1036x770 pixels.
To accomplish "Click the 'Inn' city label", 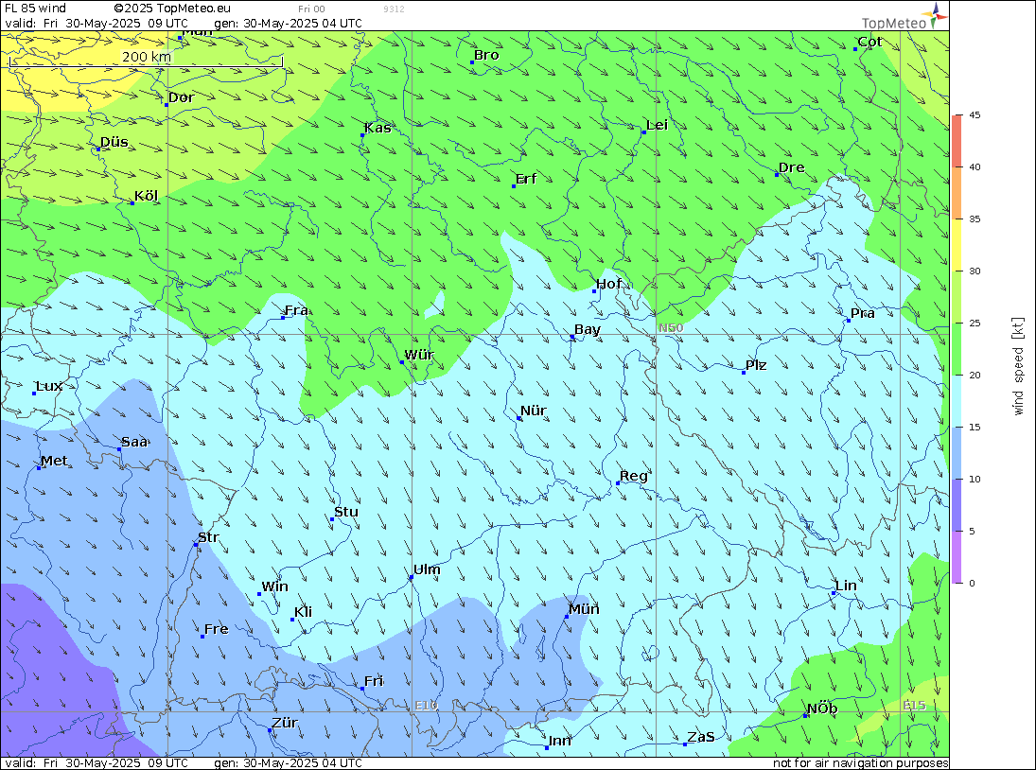I will click(559, 741).
